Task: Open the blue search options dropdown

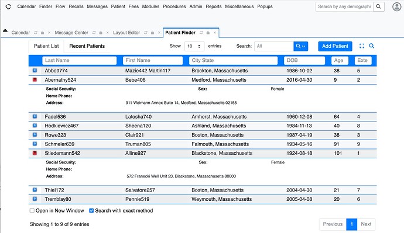Action: click(301, 46)
